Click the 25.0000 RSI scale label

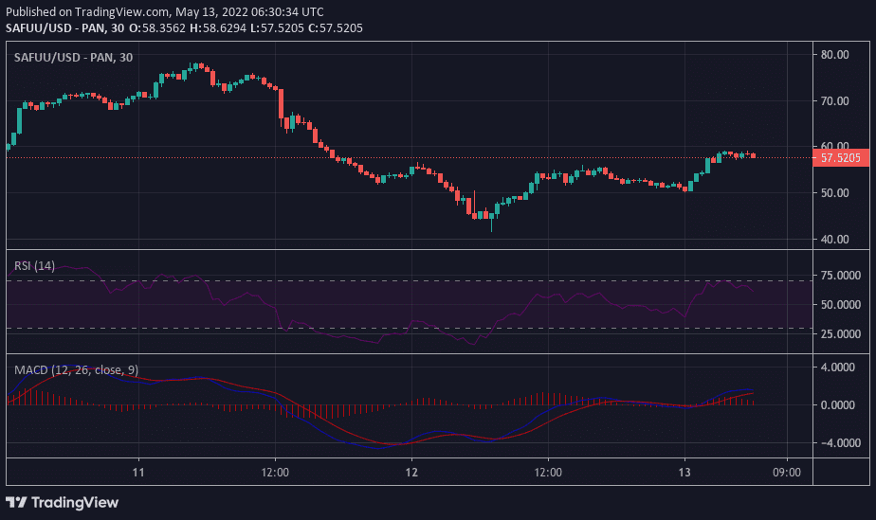coord(841,334)
